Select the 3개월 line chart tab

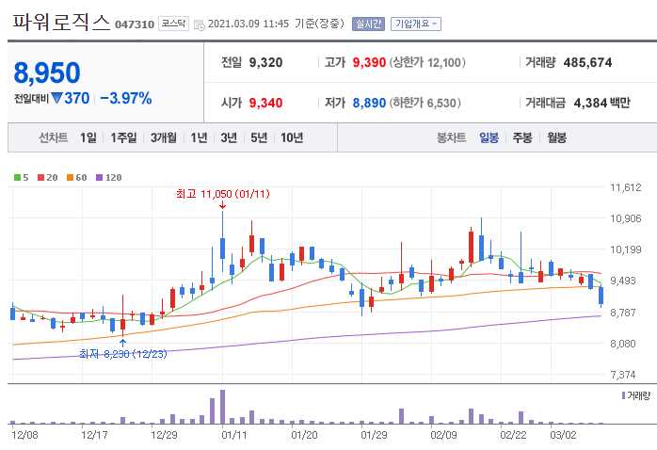164,137
